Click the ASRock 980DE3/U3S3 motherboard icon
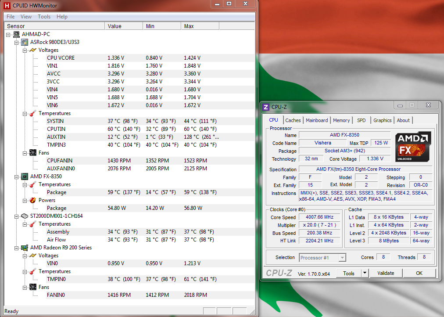444x317 pixels. (x=25, y=42)
